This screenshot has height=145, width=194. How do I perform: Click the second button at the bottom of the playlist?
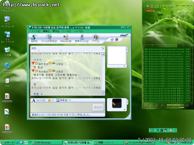(152, 106)
